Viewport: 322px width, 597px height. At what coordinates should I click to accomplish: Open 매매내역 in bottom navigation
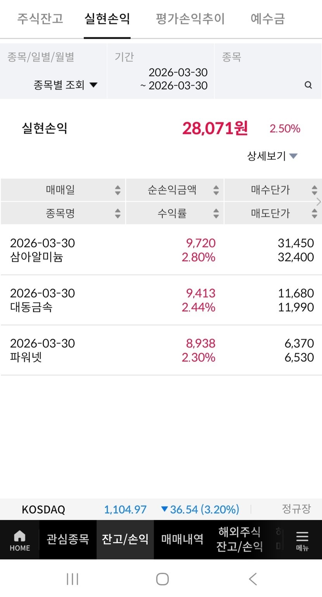point(182,540)
